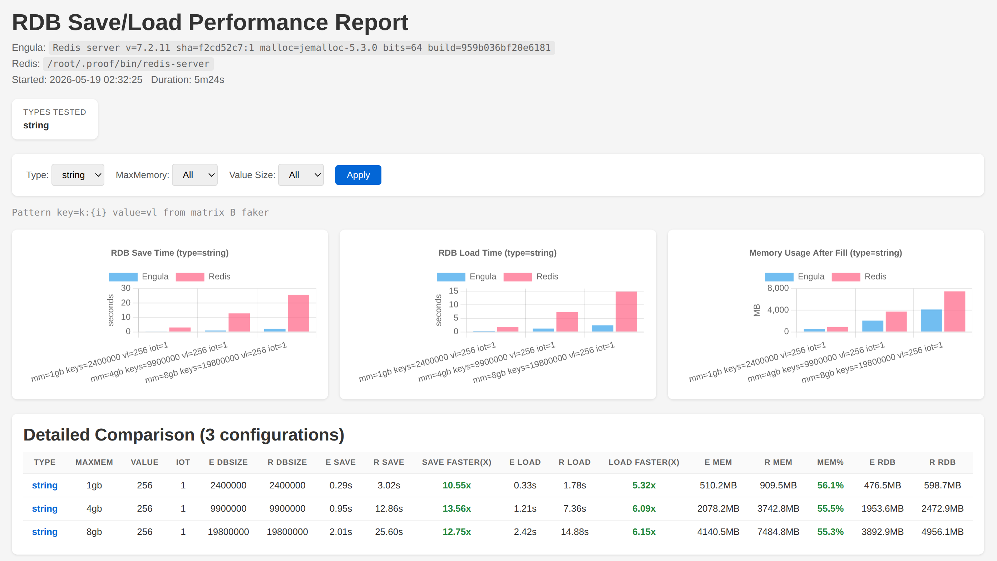Click the 55.5% memory percentage cell
The height and width of the screenshot is (561, 997).
(830, 508)
